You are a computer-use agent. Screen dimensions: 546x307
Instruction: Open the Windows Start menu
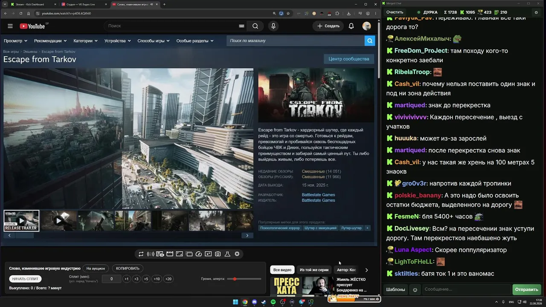click(235, 302)
